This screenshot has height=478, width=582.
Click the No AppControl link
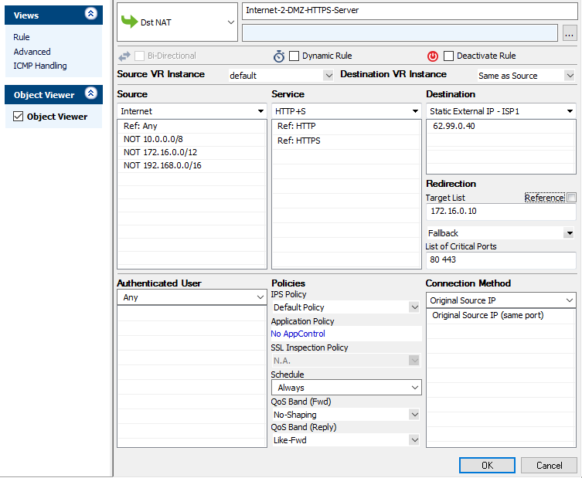tap(298, 334)
